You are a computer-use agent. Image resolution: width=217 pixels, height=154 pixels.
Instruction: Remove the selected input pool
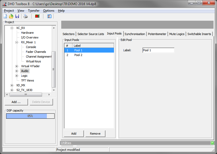pyautogui.click(x=95, y=133)
